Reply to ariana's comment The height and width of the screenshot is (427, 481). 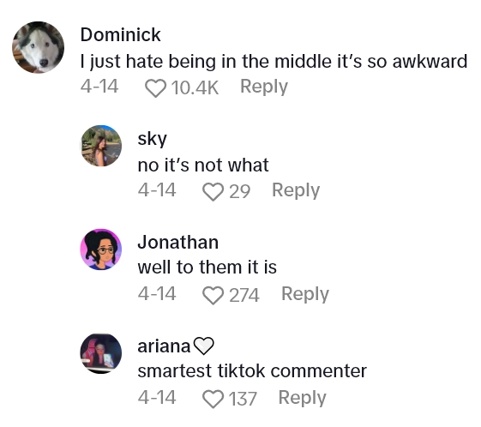(x=302, y=398)
